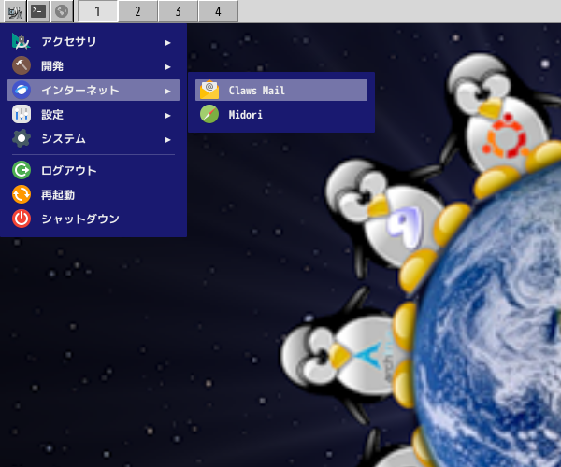Open the アクセサリ menu entry
The height and width of the screenshot is (467, 561).
coord(93,42)
